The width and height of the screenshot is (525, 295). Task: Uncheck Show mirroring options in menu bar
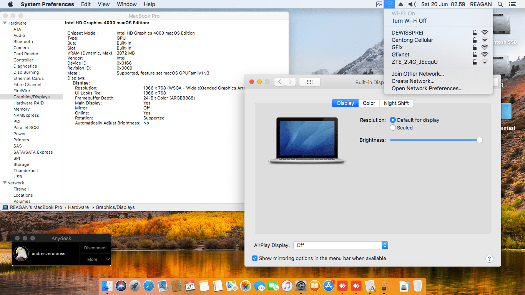click(x=255, y=258)
